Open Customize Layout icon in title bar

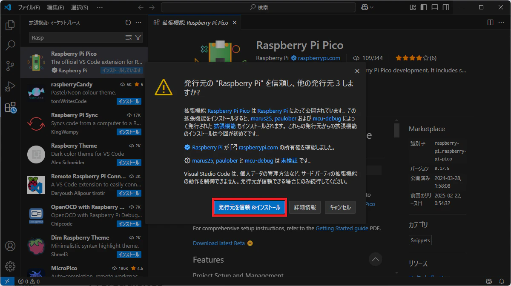(x=413, y=7)
